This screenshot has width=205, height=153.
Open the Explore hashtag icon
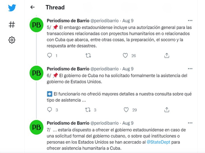coord(12,25)
